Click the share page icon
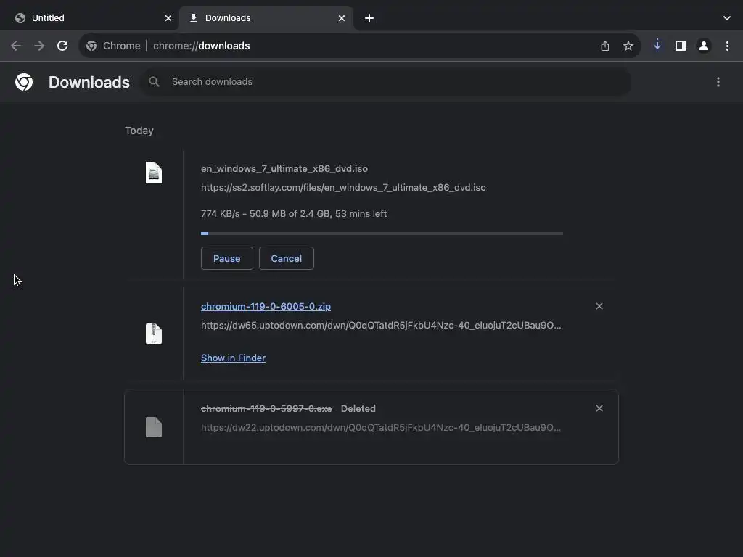The height and width of the screenshot is (557, 743). 605,46
